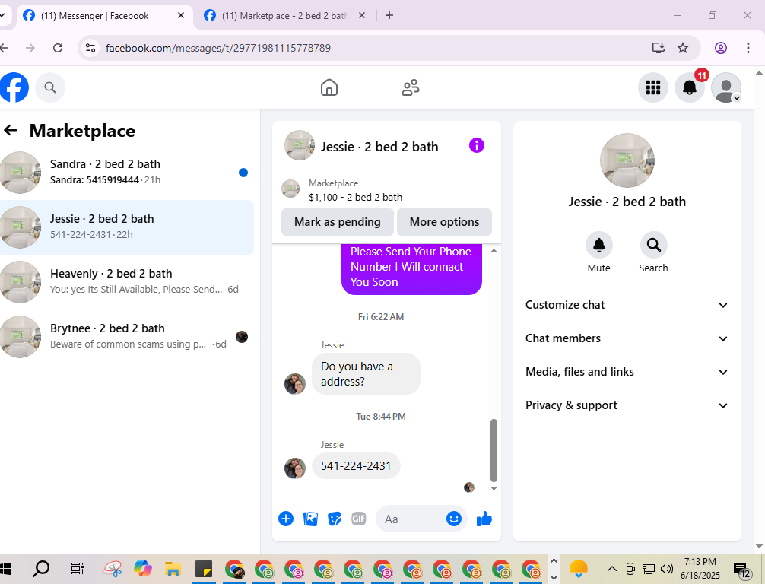This screenshot has width=765, height=584.
Task: Launch Snipping Tool from taskbar
Action: [113, 568]
